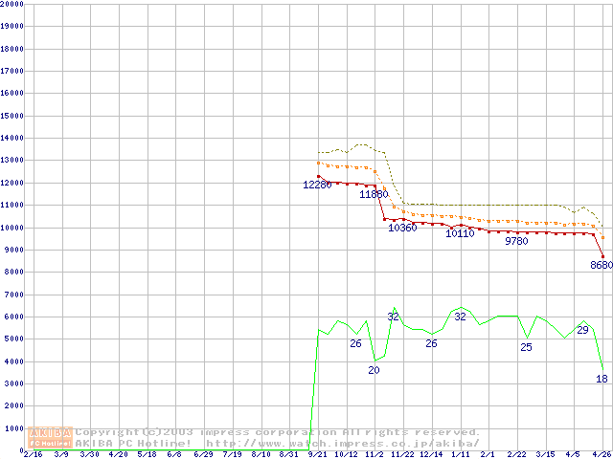Select the green line's 18 count label
This screenshot has height=459, width=613.
[x=602, y=379]
